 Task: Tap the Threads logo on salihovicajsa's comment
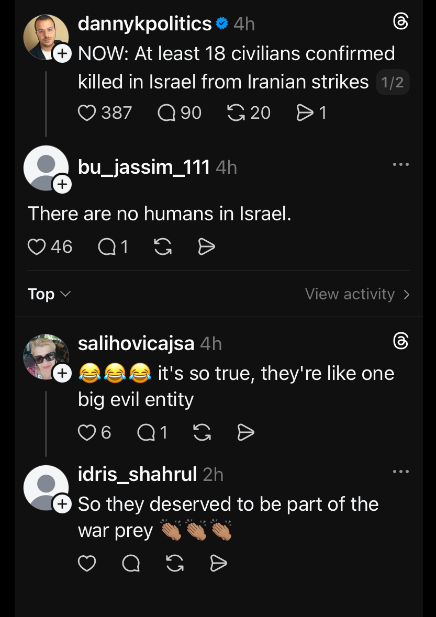tap(400, 342)
